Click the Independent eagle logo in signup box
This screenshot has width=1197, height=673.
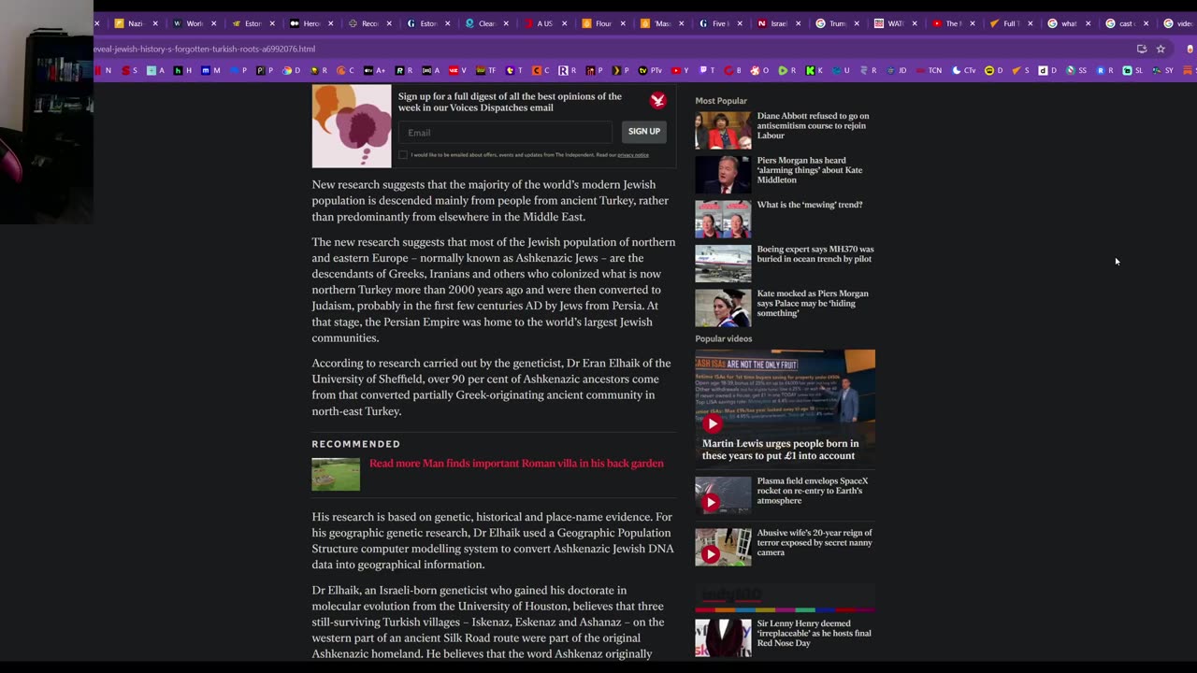click(658, 100)
